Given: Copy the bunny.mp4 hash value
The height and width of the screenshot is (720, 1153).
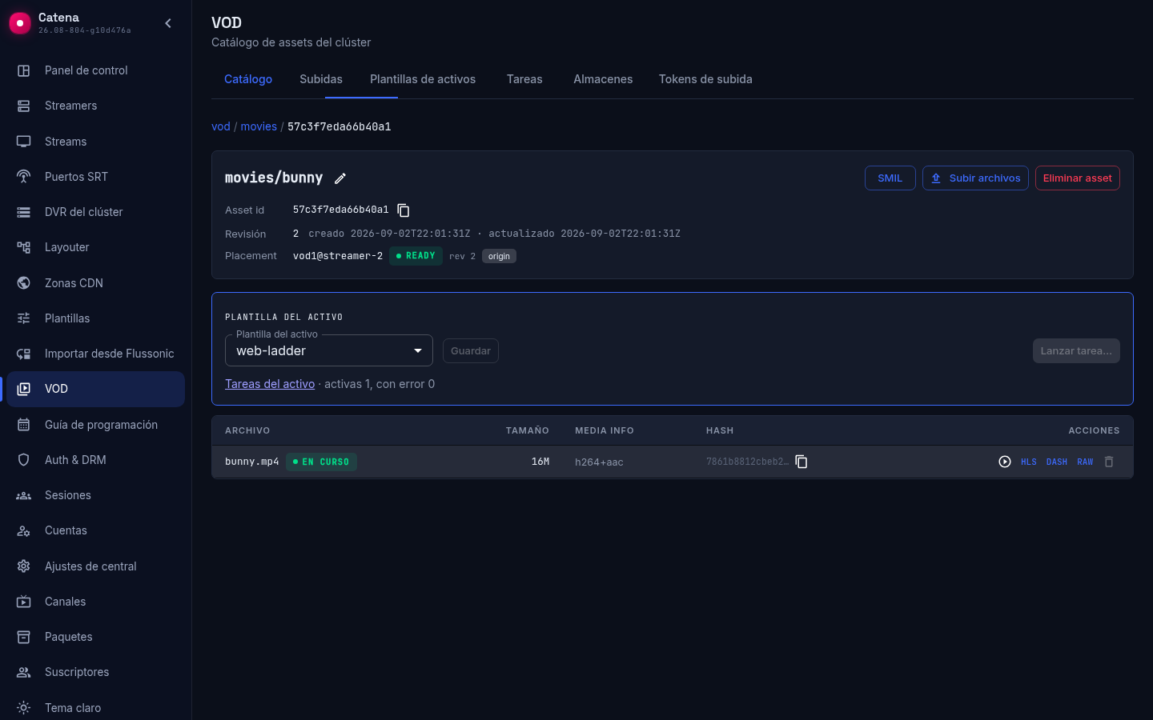Looking at the screenshot, I should [801, 462].
